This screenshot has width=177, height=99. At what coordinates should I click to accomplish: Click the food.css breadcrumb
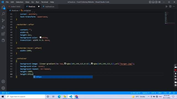coord(15,10)
